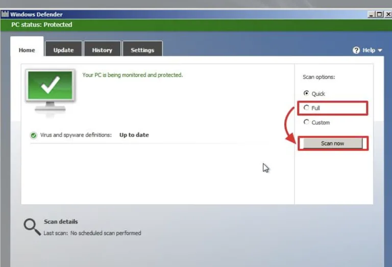Image resolution: width=392 pixels, height=267 pixels.
Task: Open the Home tab
Action: pyautogui.click(x=27, y=47)
